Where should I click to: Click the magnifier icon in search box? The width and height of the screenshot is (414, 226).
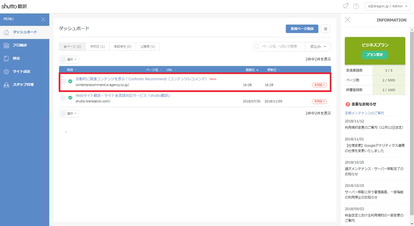coord(257,47)
